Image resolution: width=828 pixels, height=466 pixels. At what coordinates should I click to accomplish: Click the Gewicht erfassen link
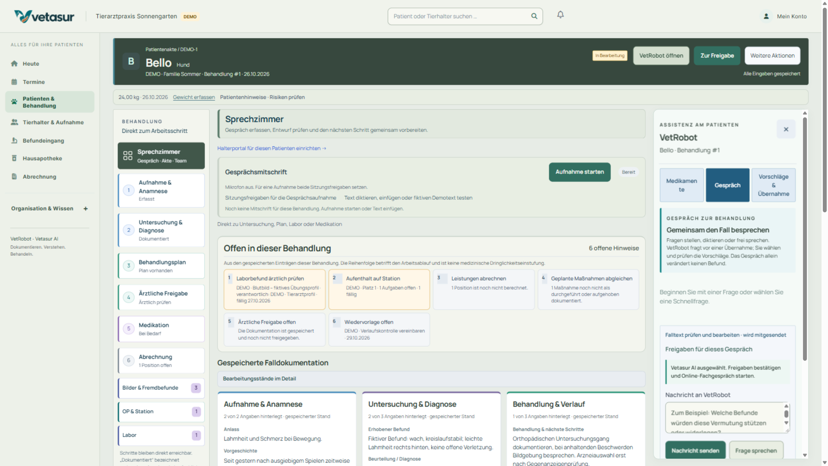point(194,97)
